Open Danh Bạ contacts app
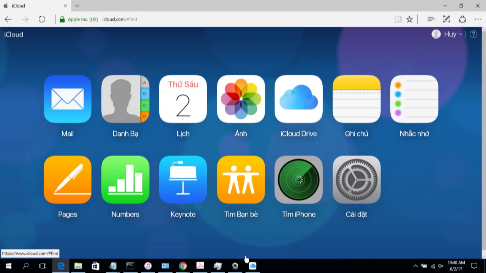486x273 pixels. (x=125, y=99)
